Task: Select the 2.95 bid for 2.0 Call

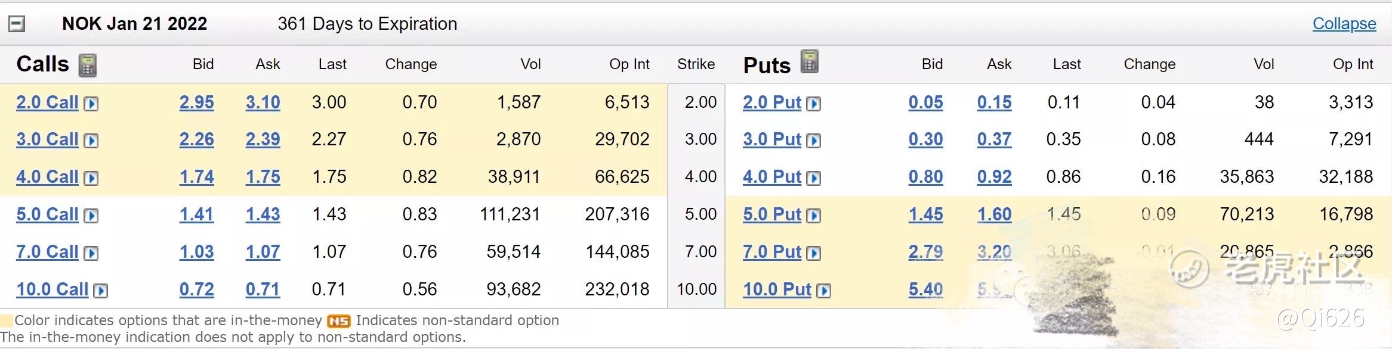Action: pos(197,102)
